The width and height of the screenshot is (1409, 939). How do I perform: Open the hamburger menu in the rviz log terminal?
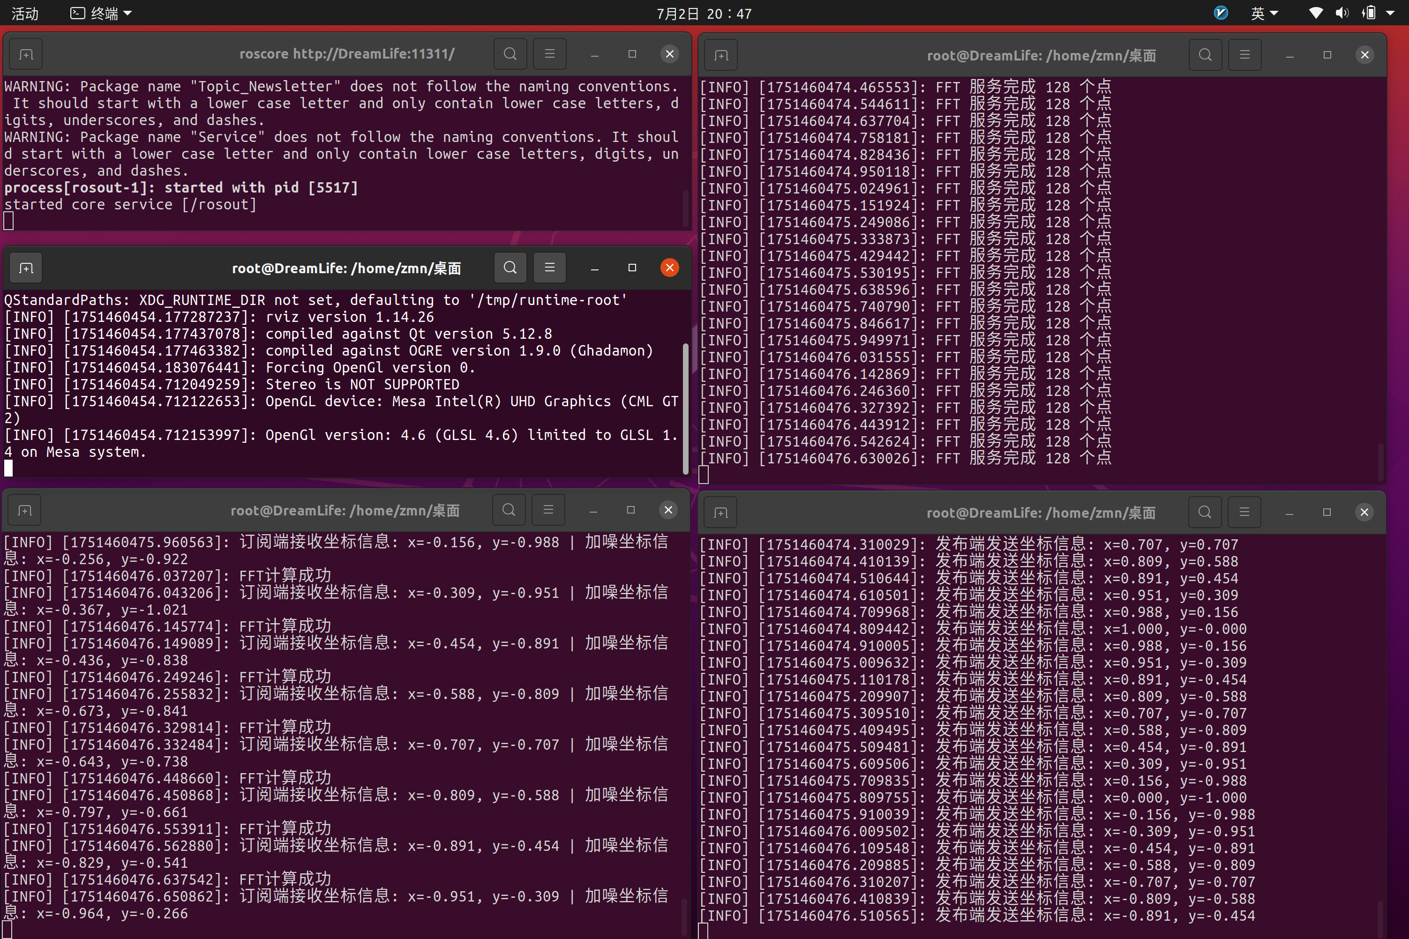(549, 268)
